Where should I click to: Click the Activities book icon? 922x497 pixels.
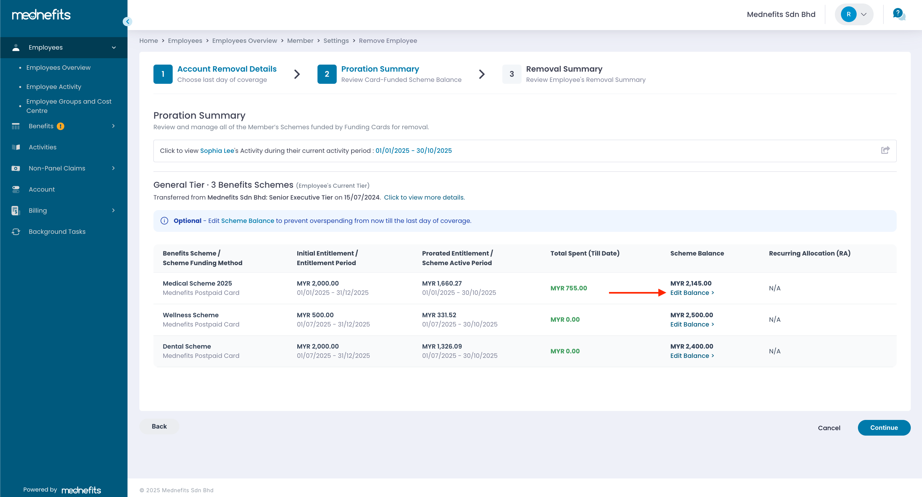16,147
